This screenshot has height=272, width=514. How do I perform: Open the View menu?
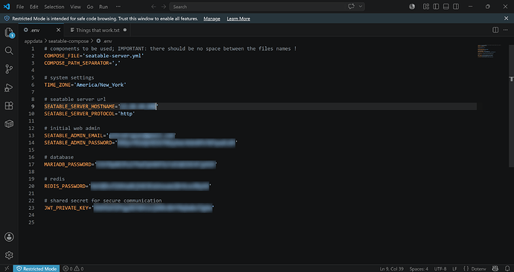coord(75,7)
